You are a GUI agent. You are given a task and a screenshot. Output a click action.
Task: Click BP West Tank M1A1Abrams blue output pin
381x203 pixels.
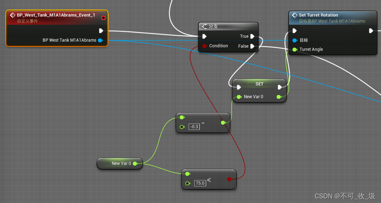(x=100, y=40)
